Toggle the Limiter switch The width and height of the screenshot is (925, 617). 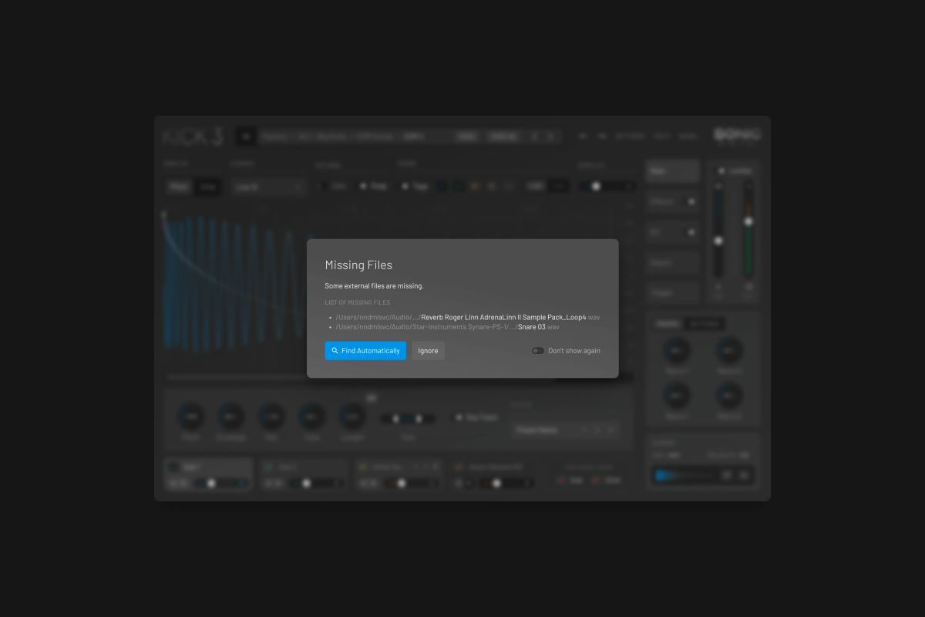722,170
